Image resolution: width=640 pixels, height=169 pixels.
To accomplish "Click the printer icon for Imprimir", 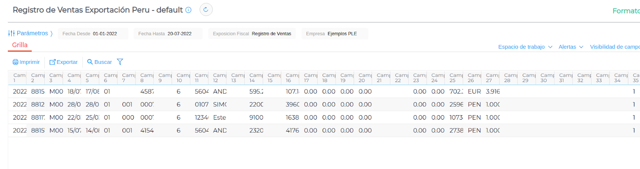I will pyautogui.click(x=16, y=62).
